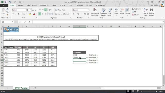The height and width of the screenshot is (93, 165).
Task: Open the Name Box dropdown arrow
Action: tap(13, 22)
